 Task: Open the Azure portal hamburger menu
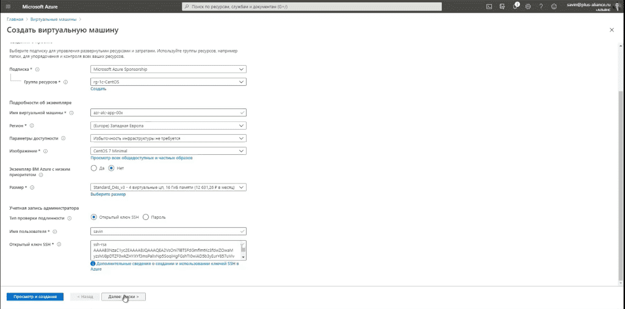point(8,6)
